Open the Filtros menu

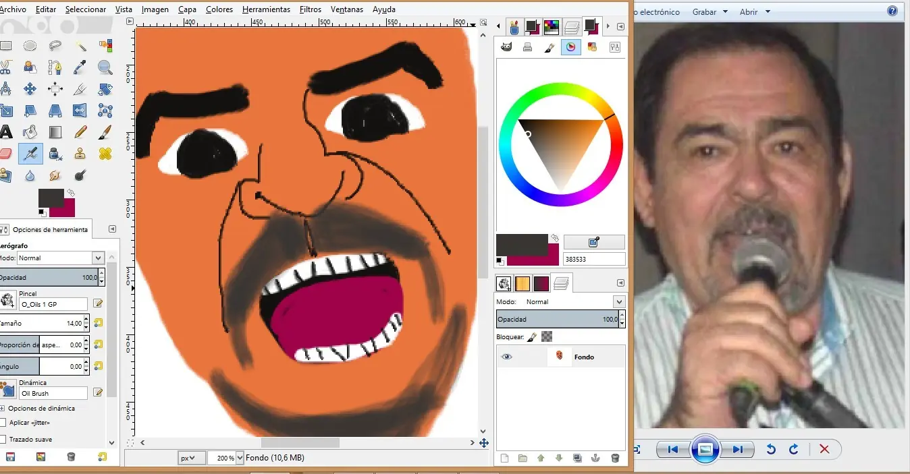pos(311,9)
